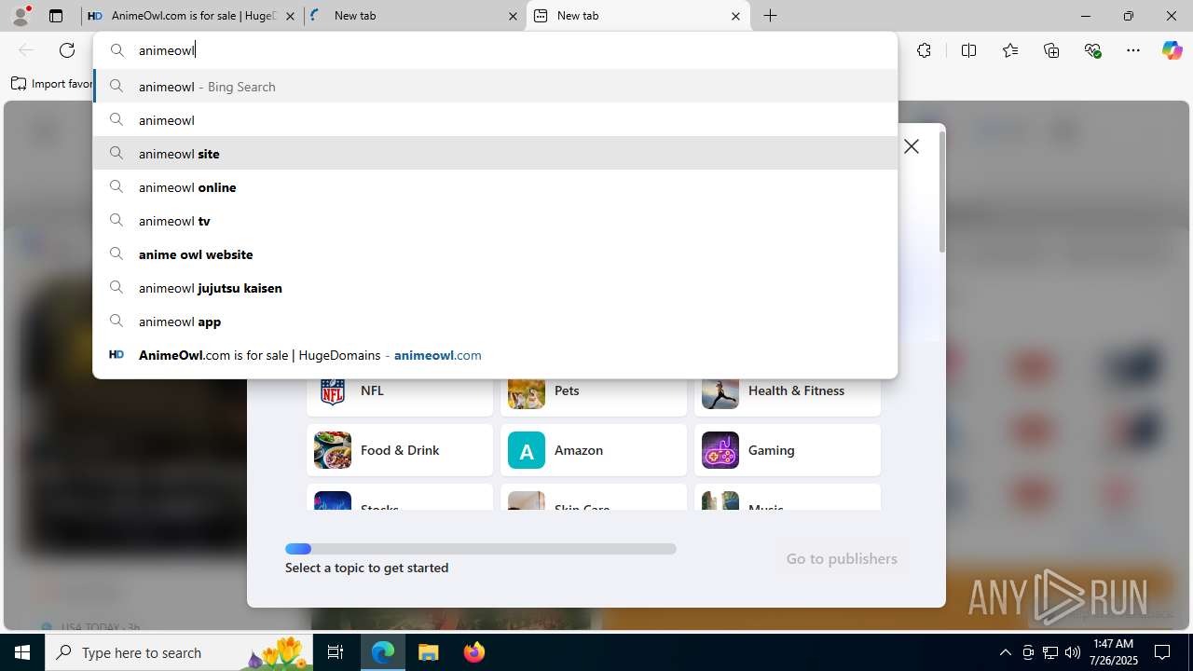Choose 'animeowl tv' suggestion
Screen dimensions: 1193x671
[495, 221]
